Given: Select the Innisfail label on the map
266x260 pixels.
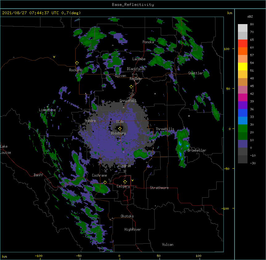Looking at the screenshot, I should click(x=128, y=101).
